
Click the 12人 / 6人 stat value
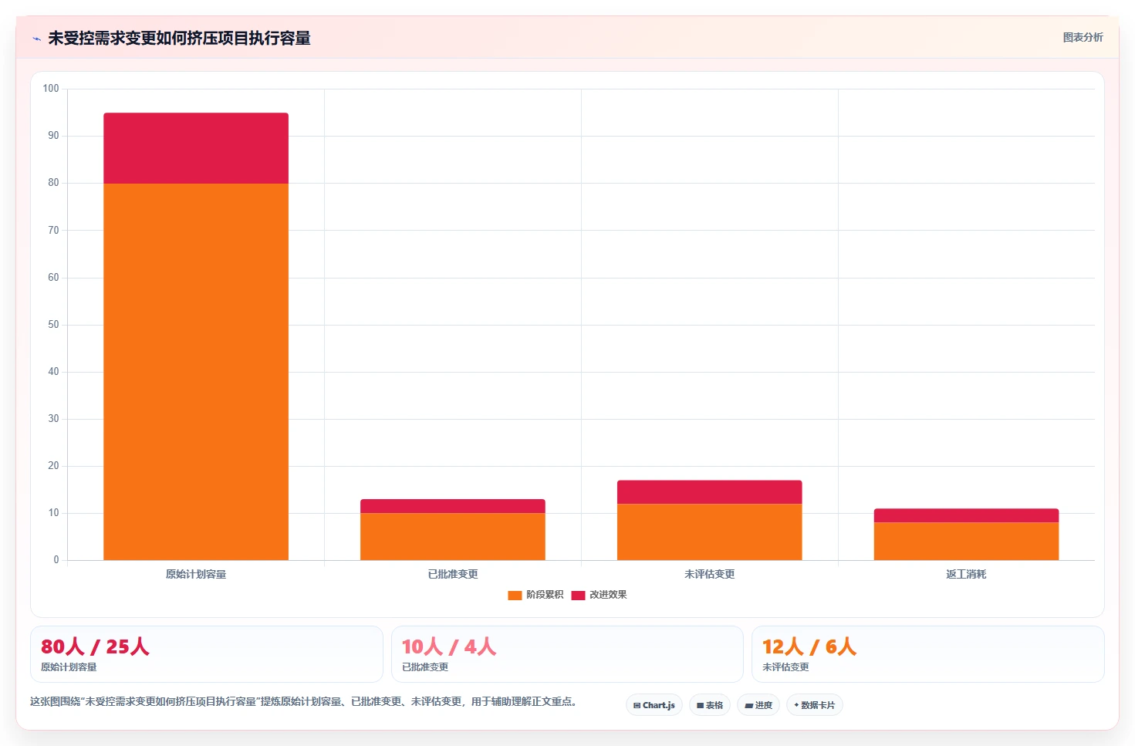tap(809, 646)
